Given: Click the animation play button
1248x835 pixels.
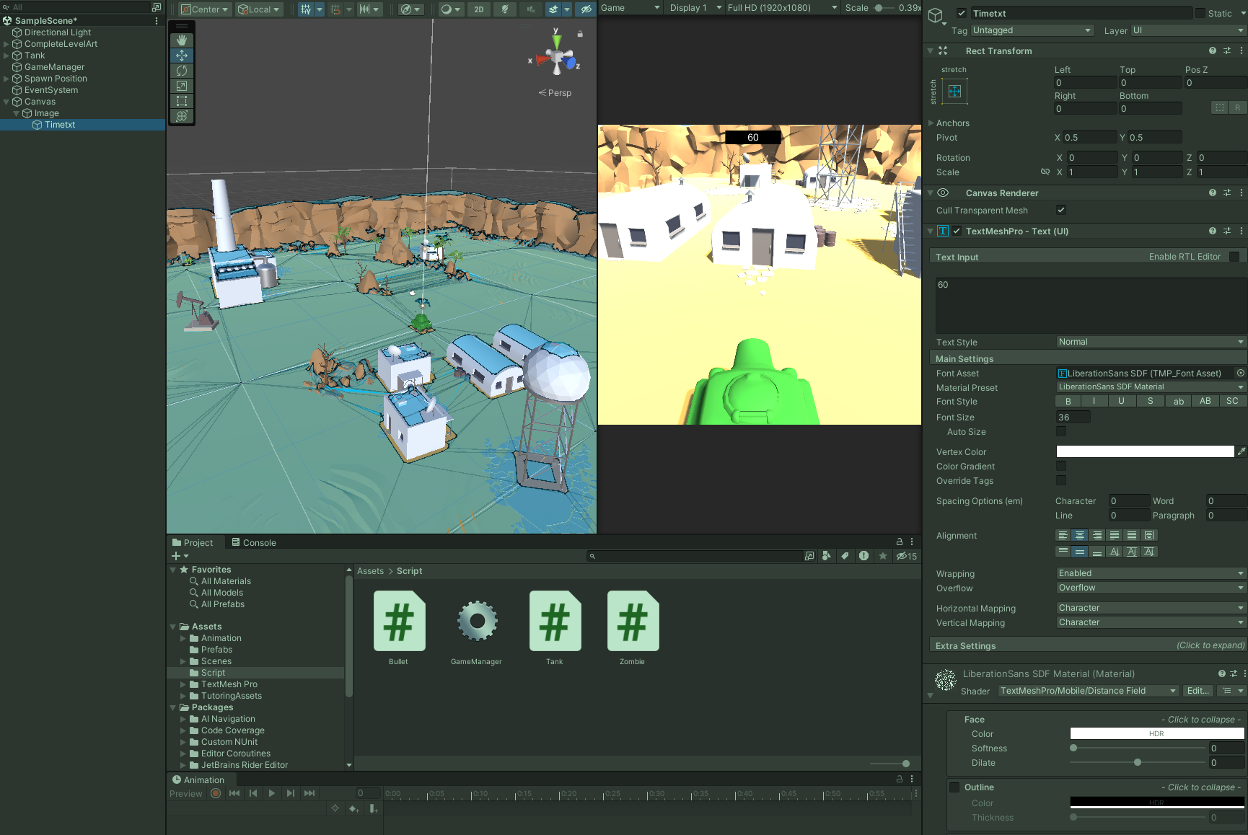Looking at the screenshot, I should click(x=271, y=793).
